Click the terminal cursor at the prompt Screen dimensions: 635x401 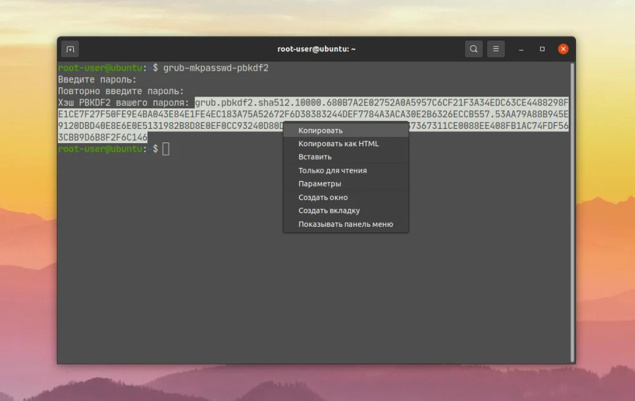pyautogui.click(x=166, y=149)
